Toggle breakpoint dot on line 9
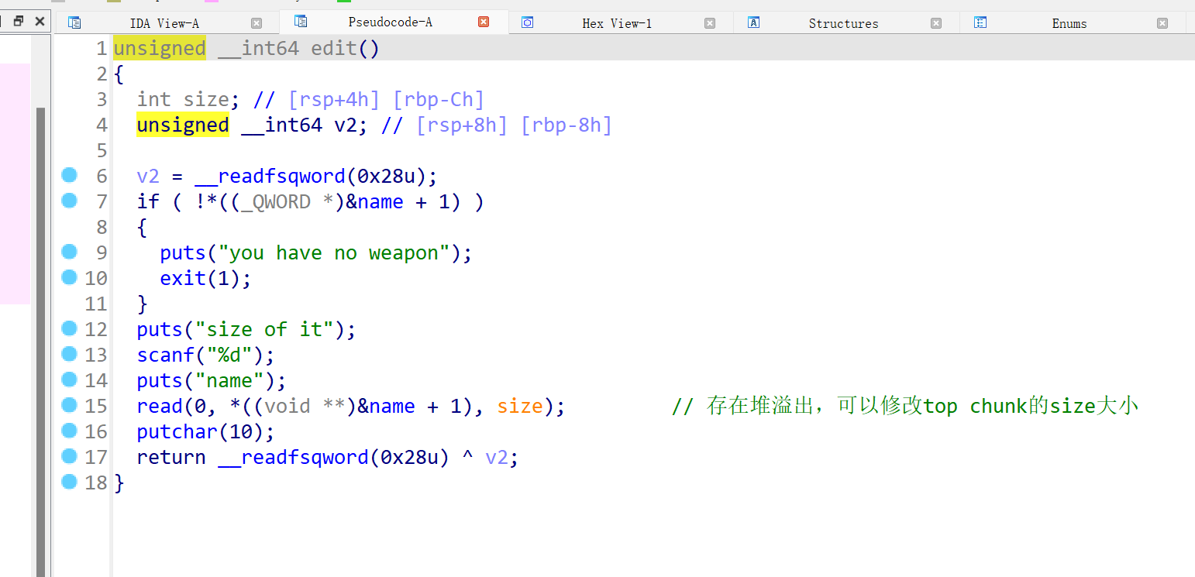Screen dimensions: 1195x577 click(x=69, y=252)
